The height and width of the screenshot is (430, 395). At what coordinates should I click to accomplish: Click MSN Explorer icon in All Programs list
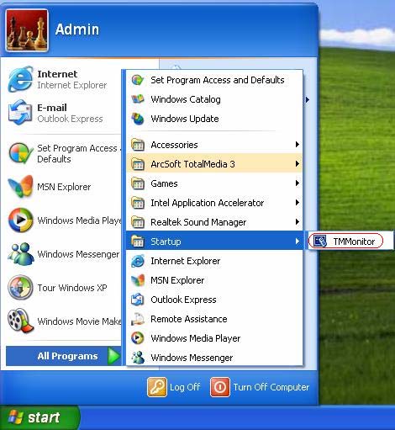[138, 280]
